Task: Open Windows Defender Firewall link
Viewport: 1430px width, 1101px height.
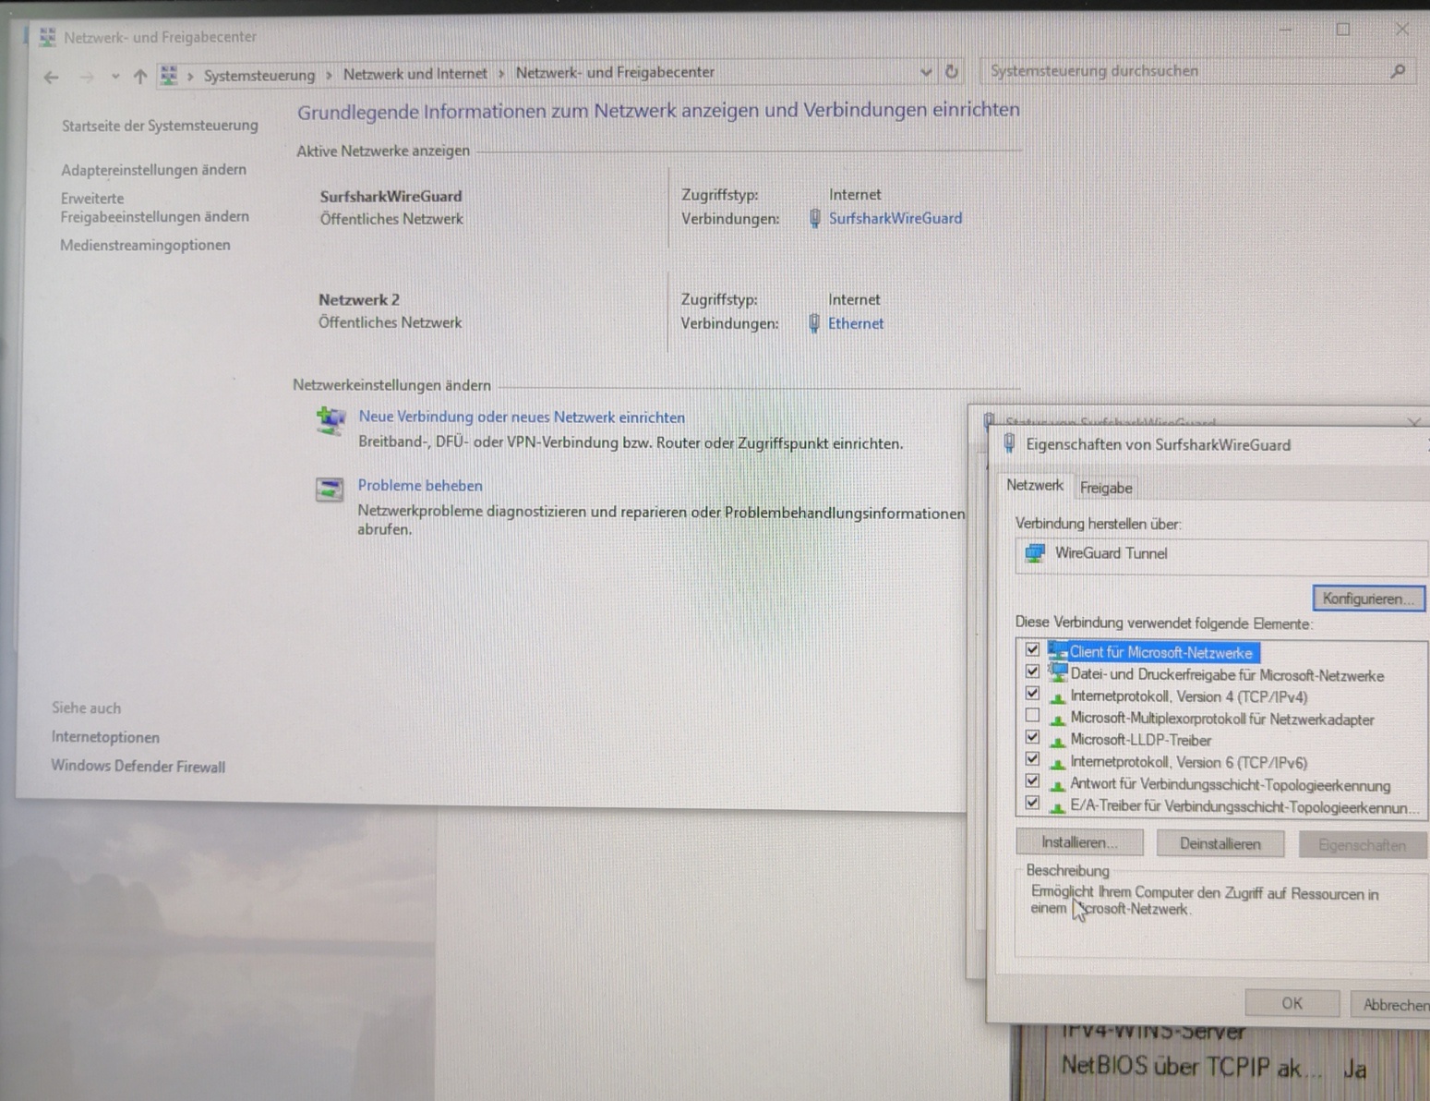Action: point(138,767)
